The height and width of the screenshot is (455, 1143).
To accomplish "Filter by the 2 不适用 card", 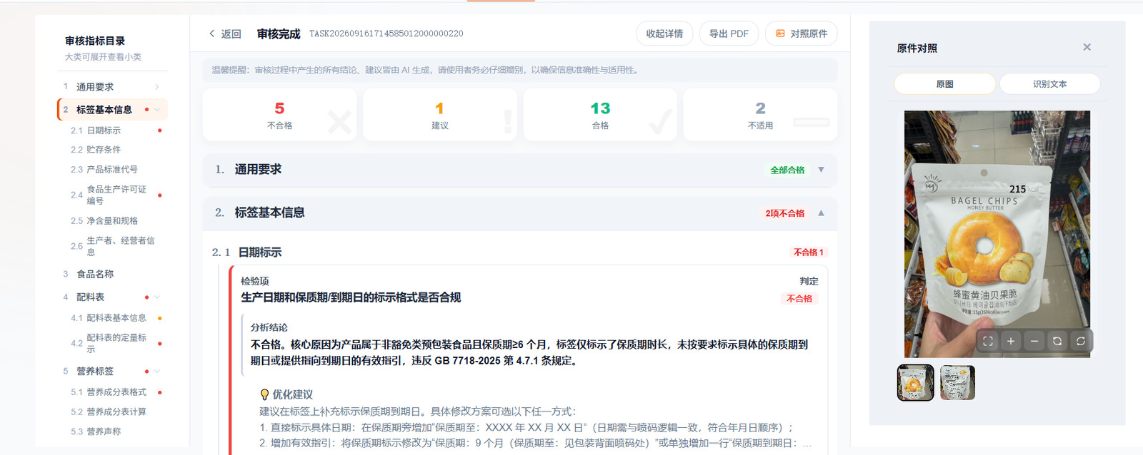I will point(760,115).
